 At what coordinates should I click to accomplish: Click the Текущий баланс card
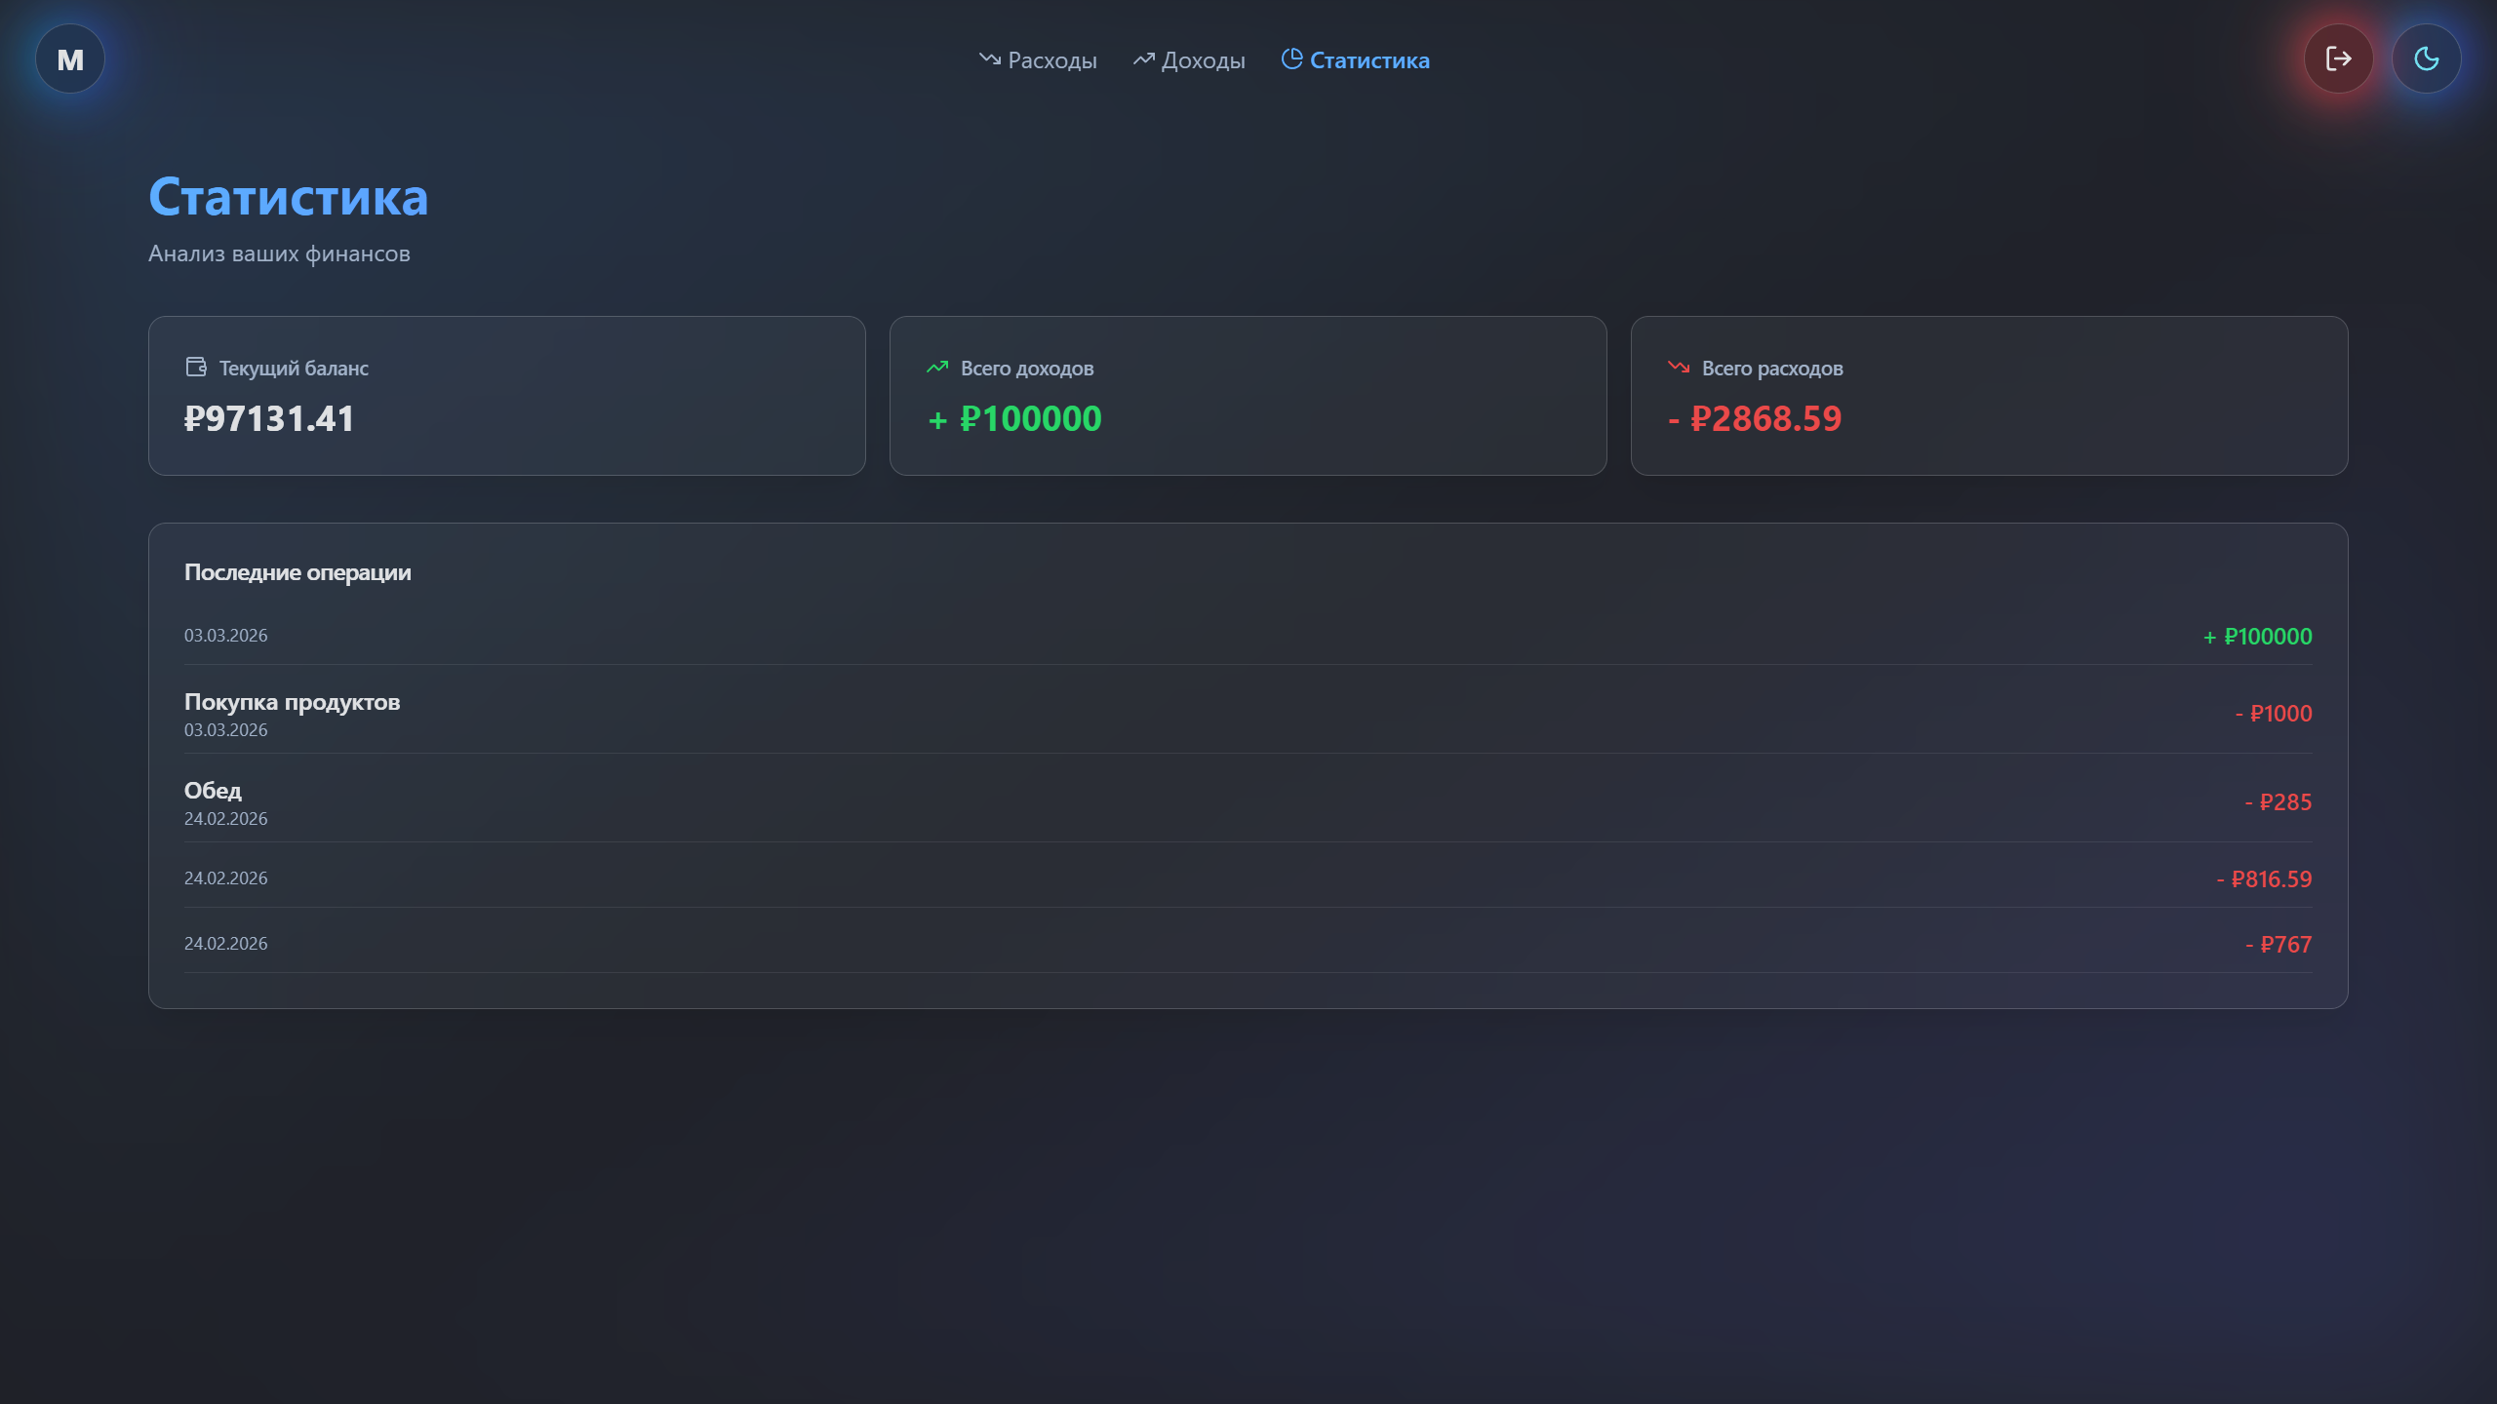tap(506, 396)
